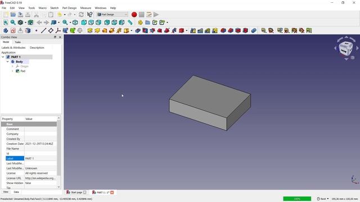Click the What's This help icon
The height and width of the screenshot is (202, 360).
click(90, 15)
